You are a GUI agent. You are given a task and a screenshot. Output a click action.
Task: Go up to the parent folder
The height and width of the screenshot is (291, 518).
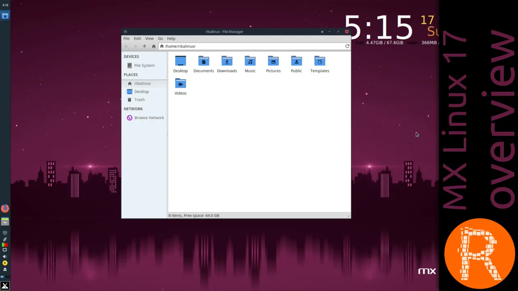tap(144, 46)
